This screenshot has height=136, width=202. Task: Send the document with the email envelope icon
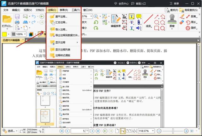25,16
